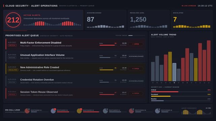The height and width of the screenshot is (121, 216).
Task: Click the Critical badge on Session Token alert
Action: (x=12, y=95)
